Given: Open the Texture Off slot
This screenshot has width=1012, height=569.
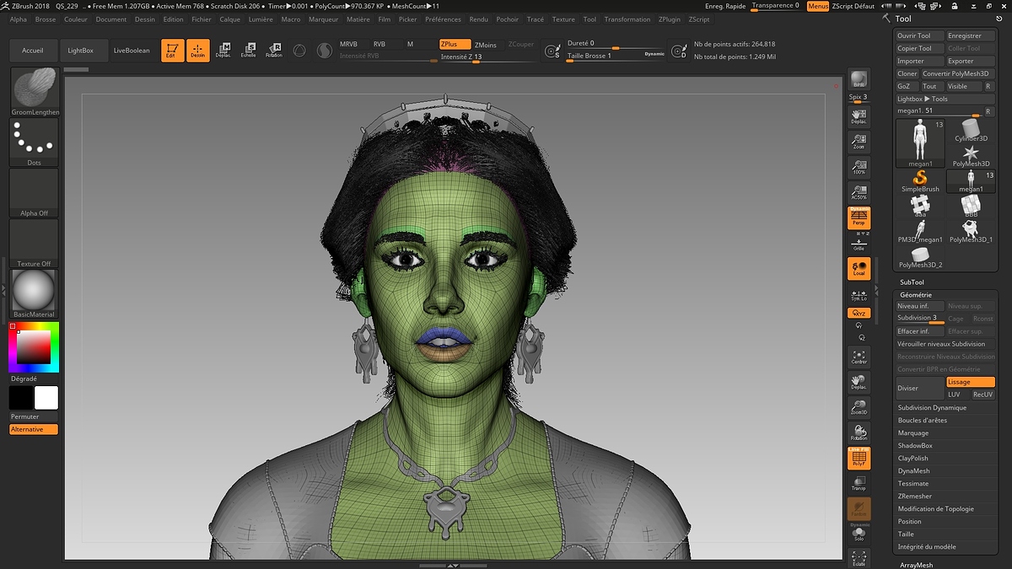Looking at the screenshot, I should [35, 243].
